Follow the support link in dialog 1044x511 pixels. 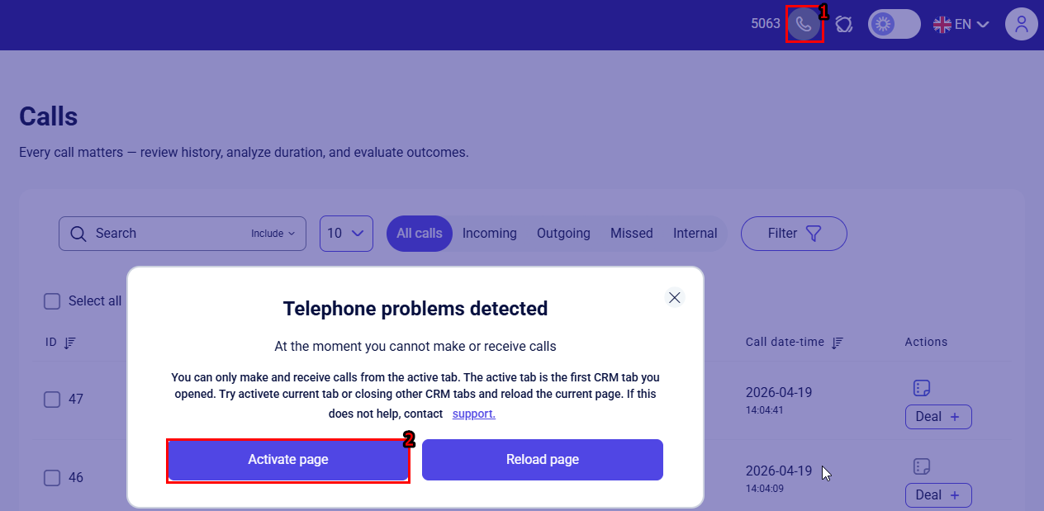pos(474,414)
